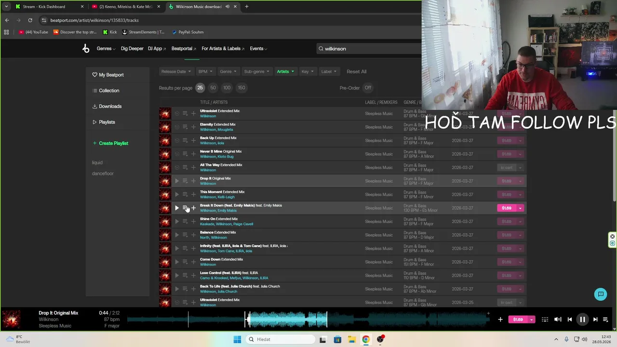Image resolution: width=617 pixels, height=347 pixels.
Task: Add Shine On to a playlist
Action: tap(193, 222)
